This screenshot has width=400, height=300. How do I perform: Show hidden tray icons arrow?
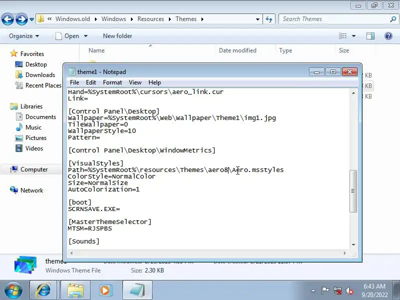click(x=313, y=290)
